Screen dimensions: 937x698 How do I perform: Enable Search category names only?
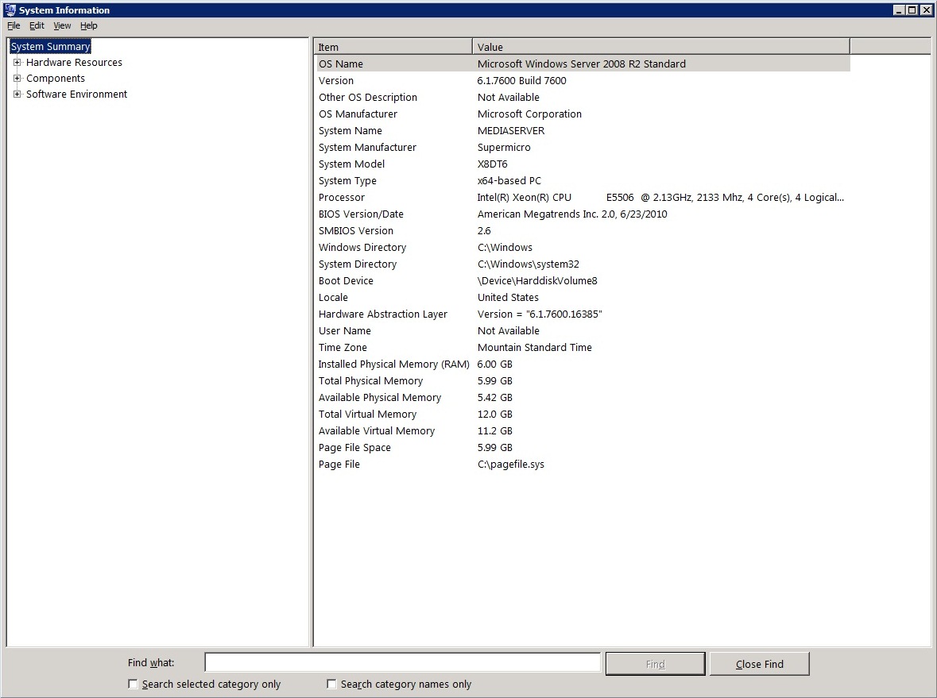pyautogui.click(x=331, y=684)
